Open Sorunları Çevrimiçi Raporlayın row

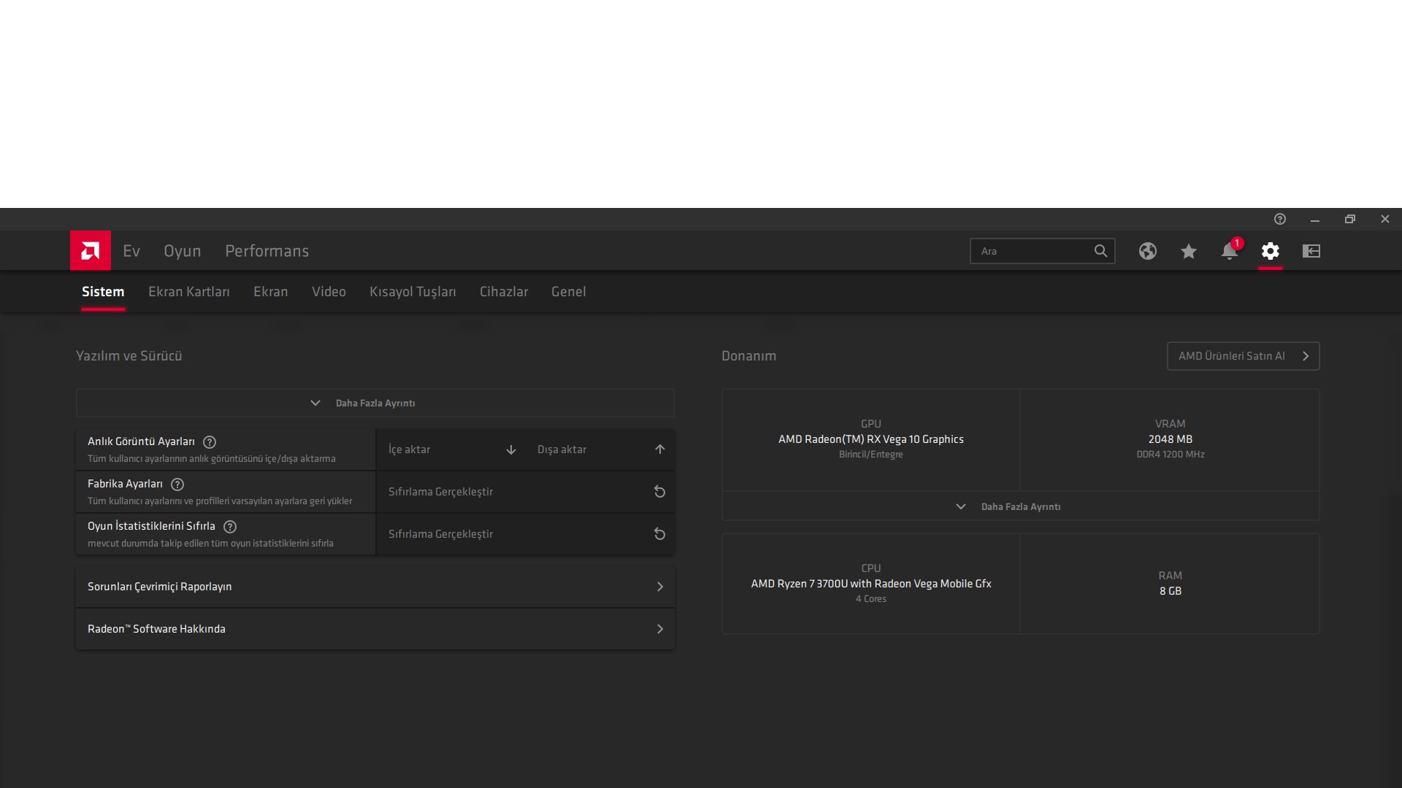click(375, 587)
